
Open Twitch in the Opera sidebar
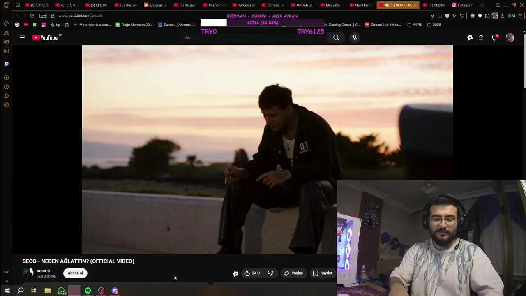pos(6,64)
